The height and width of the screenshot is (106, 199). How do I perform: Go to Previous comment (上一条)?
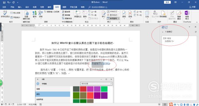click(x=92, y=12)
